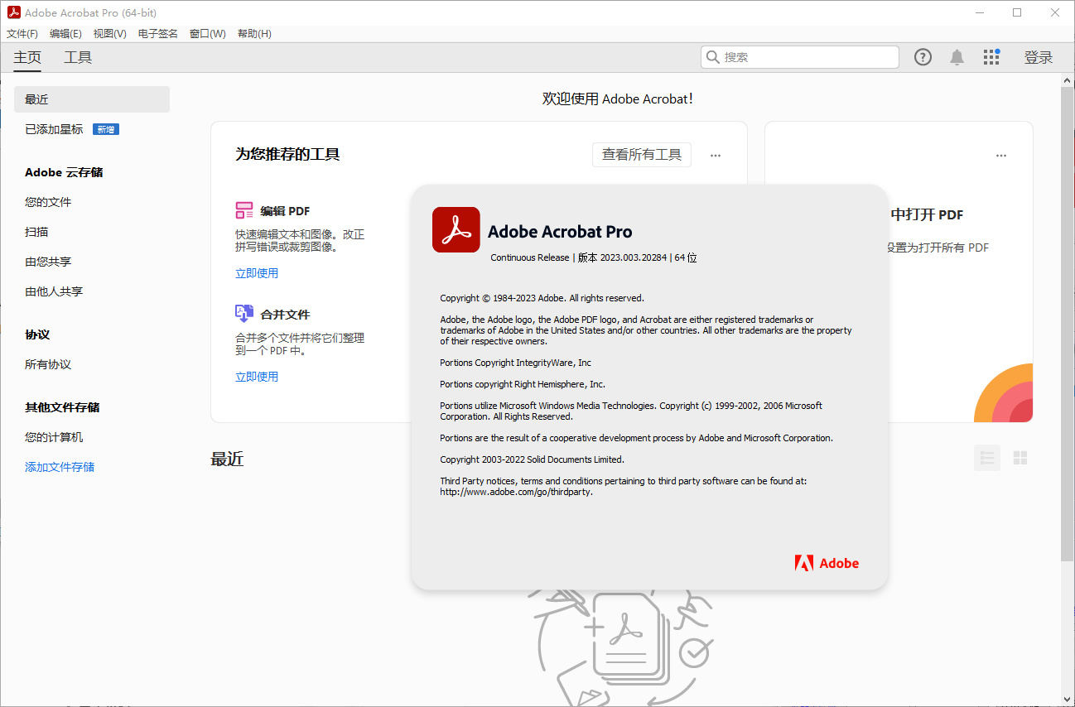Select 最近 in the sidebar

92,99
